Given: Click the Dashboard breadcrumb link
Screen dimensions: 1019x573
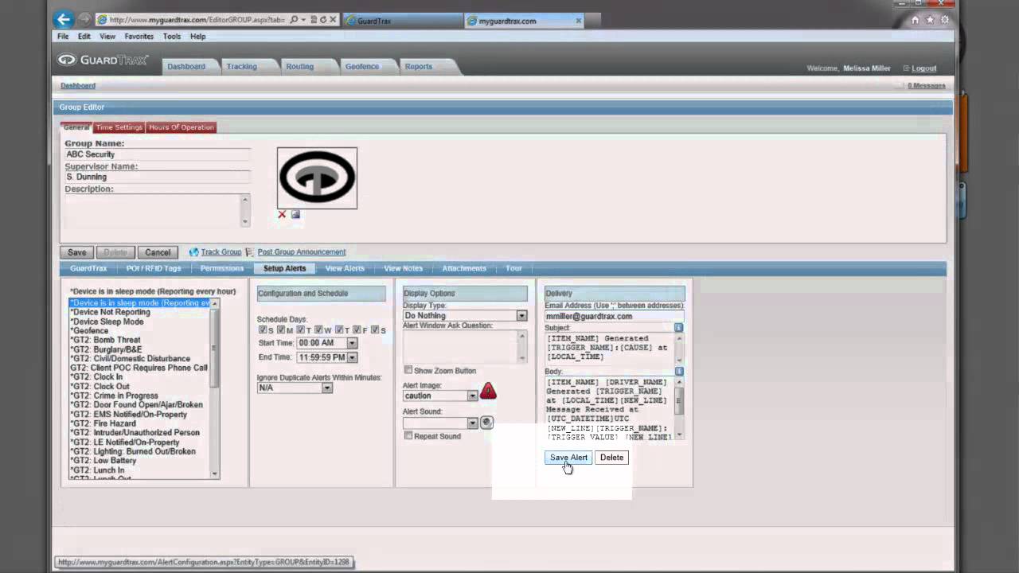Looking at the screenshot, I should pyautogui.click(x=78, y=85).
